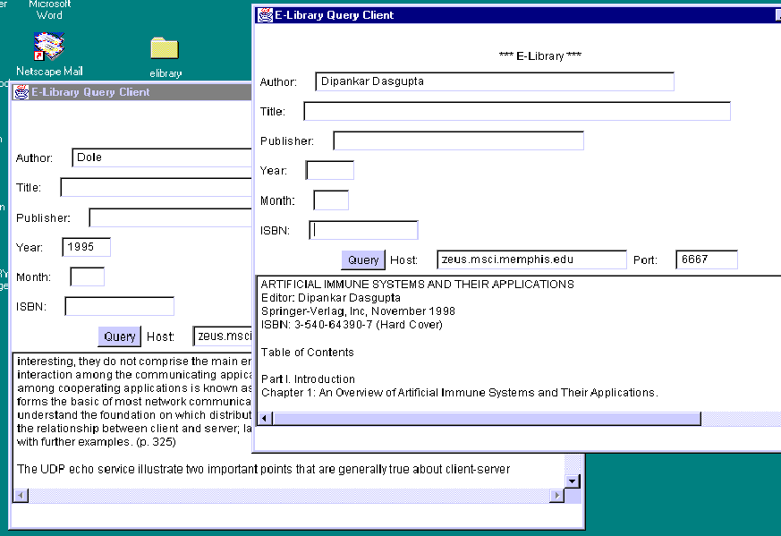Click the horizontal scrollbar thumb in front results
Screen dimensions: 781x536
tap(487, 419)
